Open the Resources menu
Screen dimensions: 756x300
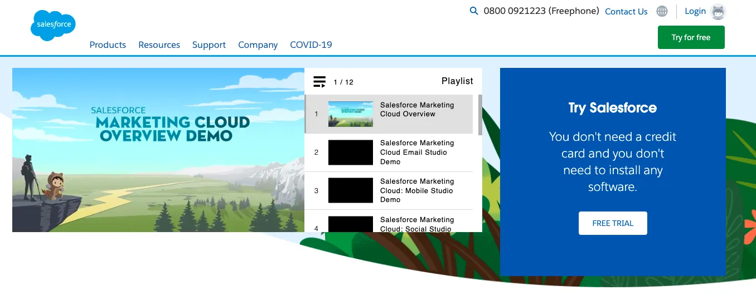coord(159,45)
